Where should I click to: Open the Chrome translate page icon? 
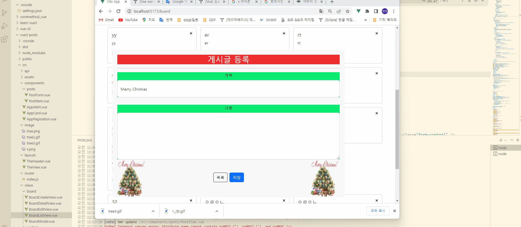[321, 11]
